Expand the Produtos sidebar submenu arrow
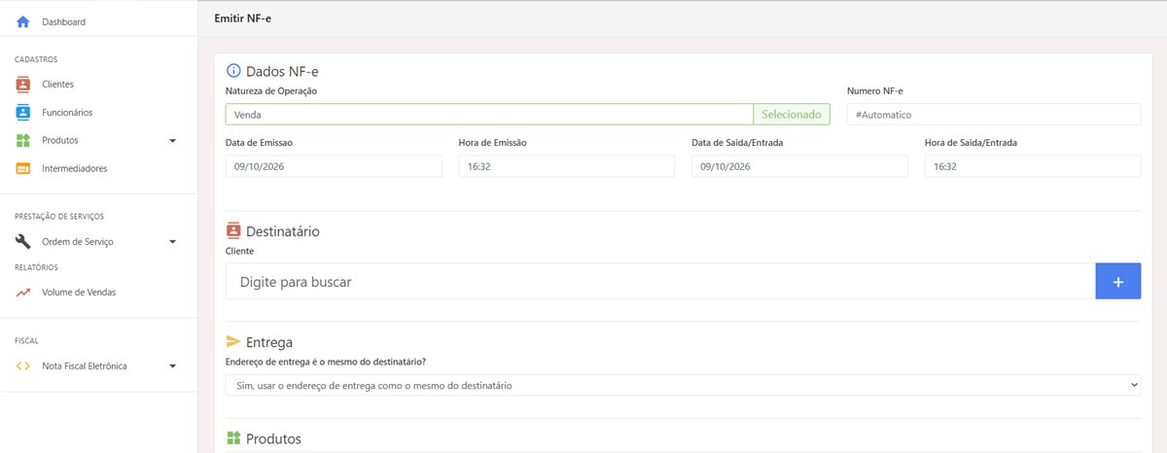Viewport: 1167px width, 453px height. click(172, 141)
